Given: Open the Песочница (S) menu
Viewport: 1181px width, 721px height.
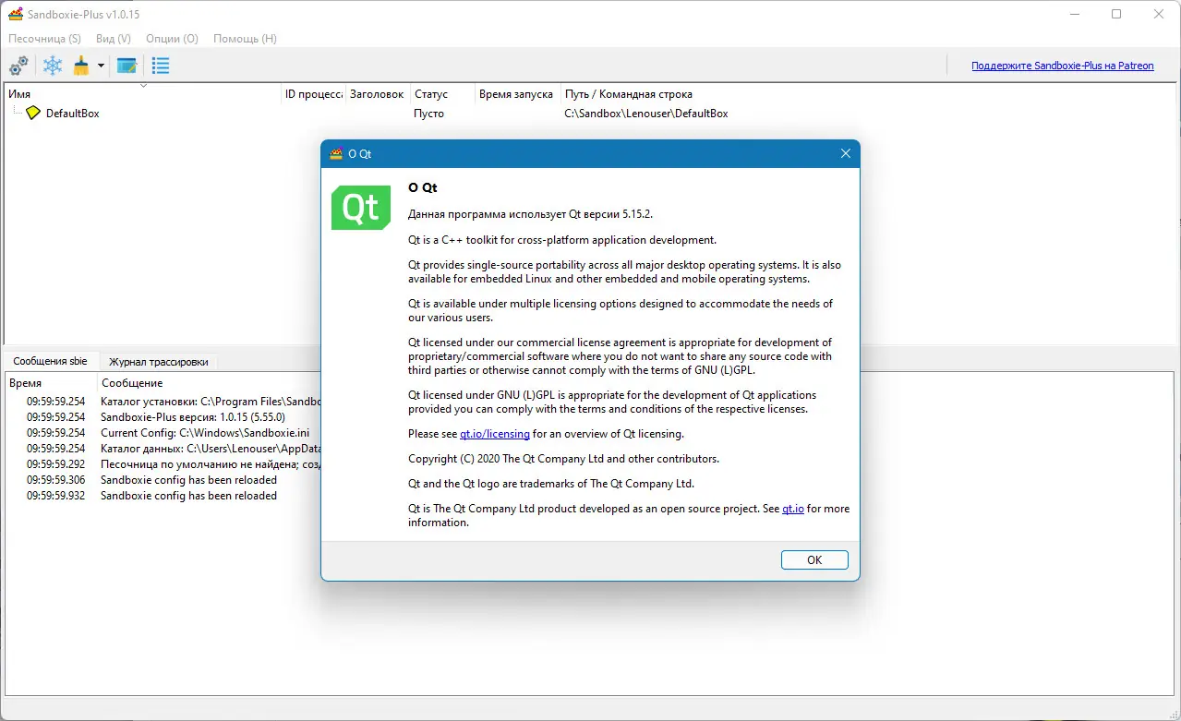Looking at the screenshot, I should pos(44,39).
